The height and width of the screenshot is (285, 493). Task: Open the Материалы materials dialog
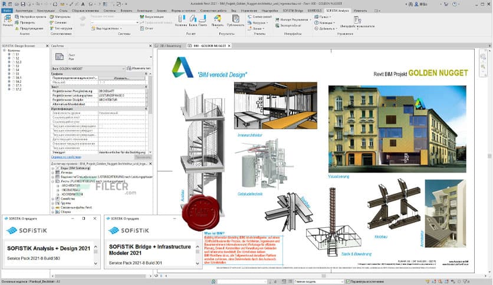pyautogui.click(x=60, y=16)
